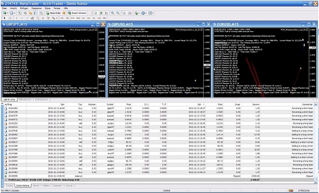Set timeframe to D1

click(x=94, y=18)
